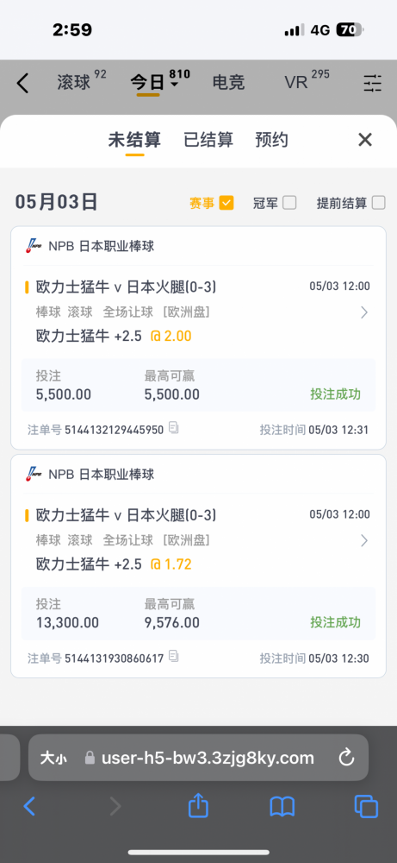Close the bet slip panel with the X
Image resolution: width=397 pixels, height=863 pixels.
point(365,140)
